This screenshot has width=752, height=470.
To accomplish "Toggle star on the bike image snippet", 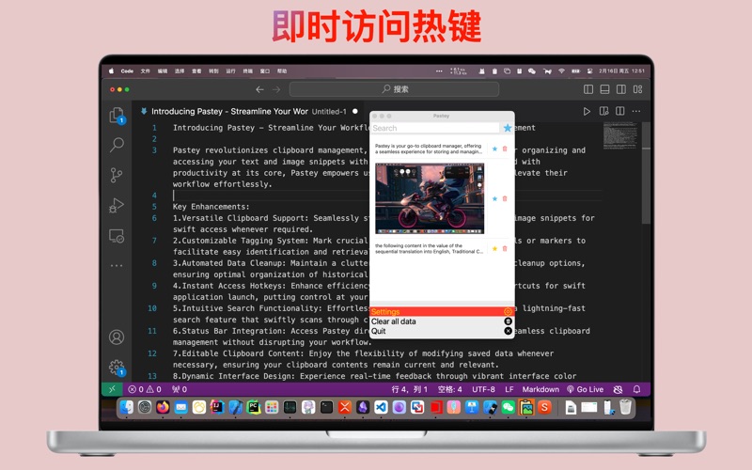I will (x=495, y=198).
